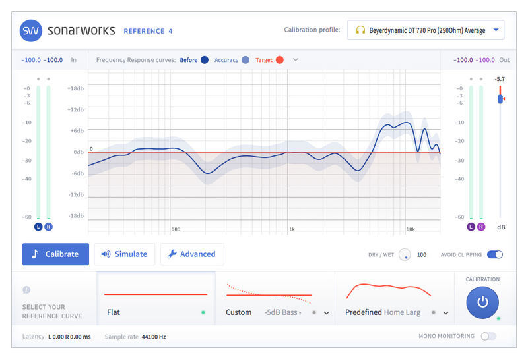The image size is (528, 359).
Task: Click the Sonarworks SW logo
Action: pyautogui.click(x=30, y=30)
